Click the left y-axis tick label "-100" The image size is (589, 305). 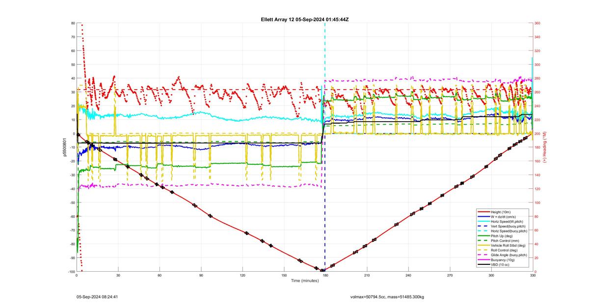tap(71, 272)
